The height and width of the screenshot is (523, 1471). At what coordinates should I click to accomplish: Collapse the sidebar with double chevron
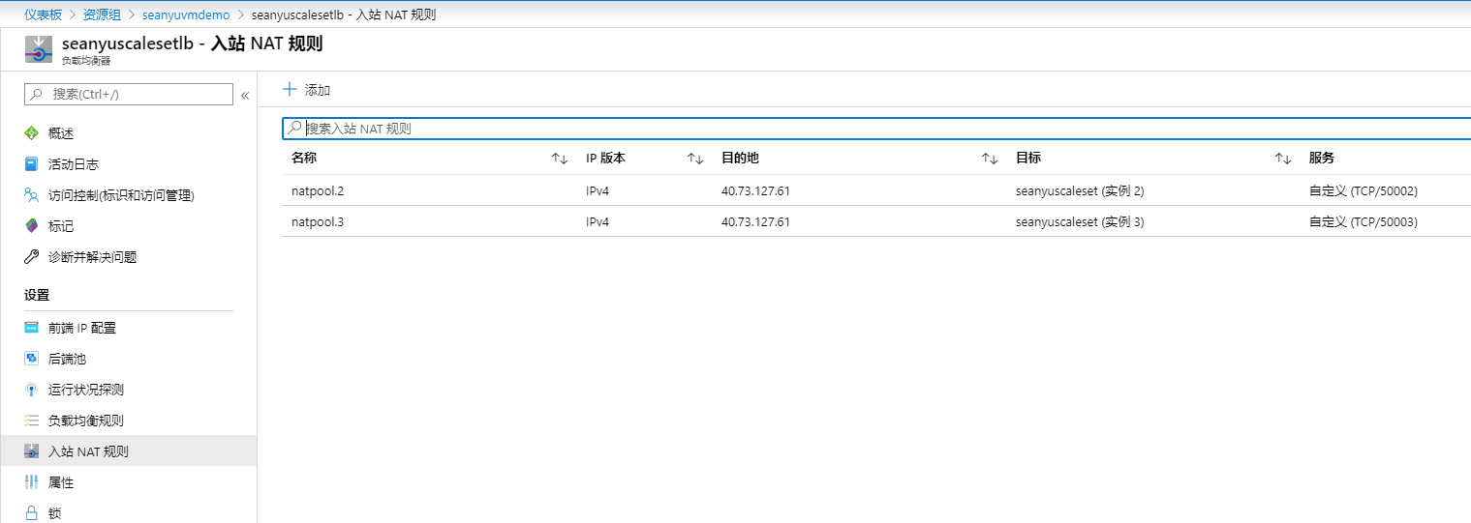click(245, 95)
